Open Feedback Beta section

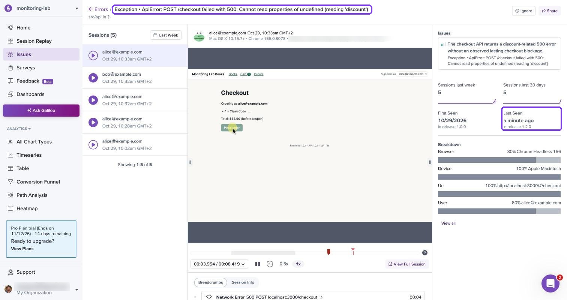point(41,81)
